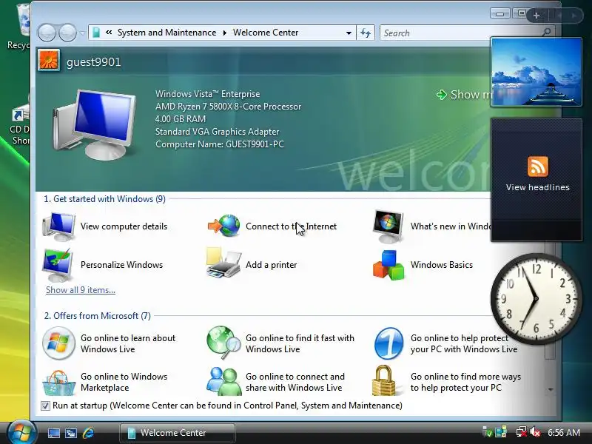This screenshot has height=444, width=592.
Task: Expand the address bar history dropdown
Action: [x=349, y=33]
